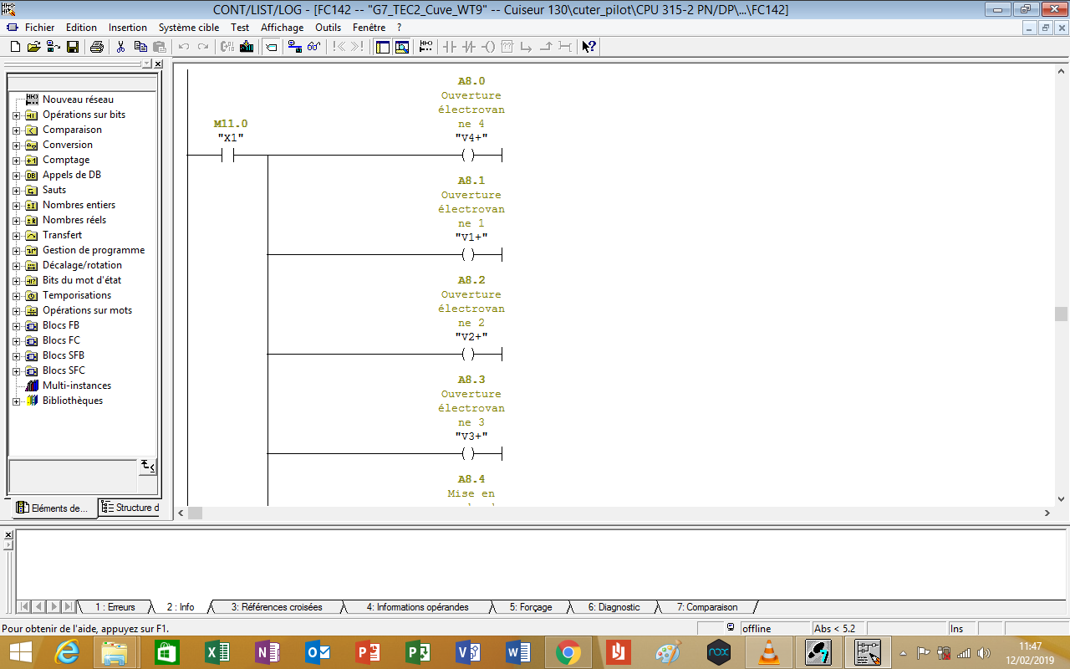This screenshot has height=669, width=1070.
Task: Switch to the Structure tab in catalog
Action: point(129,508)
